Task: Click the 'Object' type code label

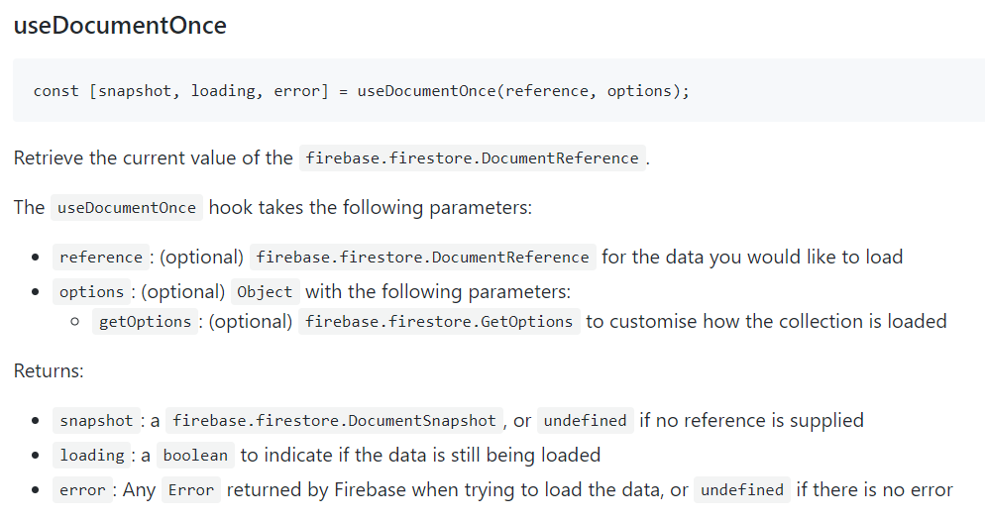Action: 265,292
